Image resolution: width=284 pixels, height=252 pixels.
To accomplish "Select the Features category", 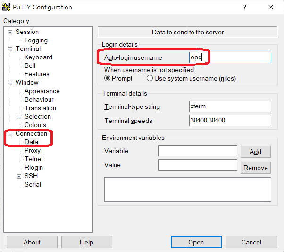I will [37, 74].
